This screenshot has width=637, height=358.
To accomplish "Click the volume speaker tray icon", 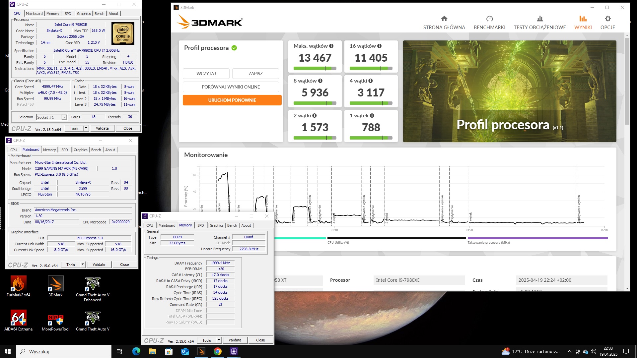I will click(594, 351).
